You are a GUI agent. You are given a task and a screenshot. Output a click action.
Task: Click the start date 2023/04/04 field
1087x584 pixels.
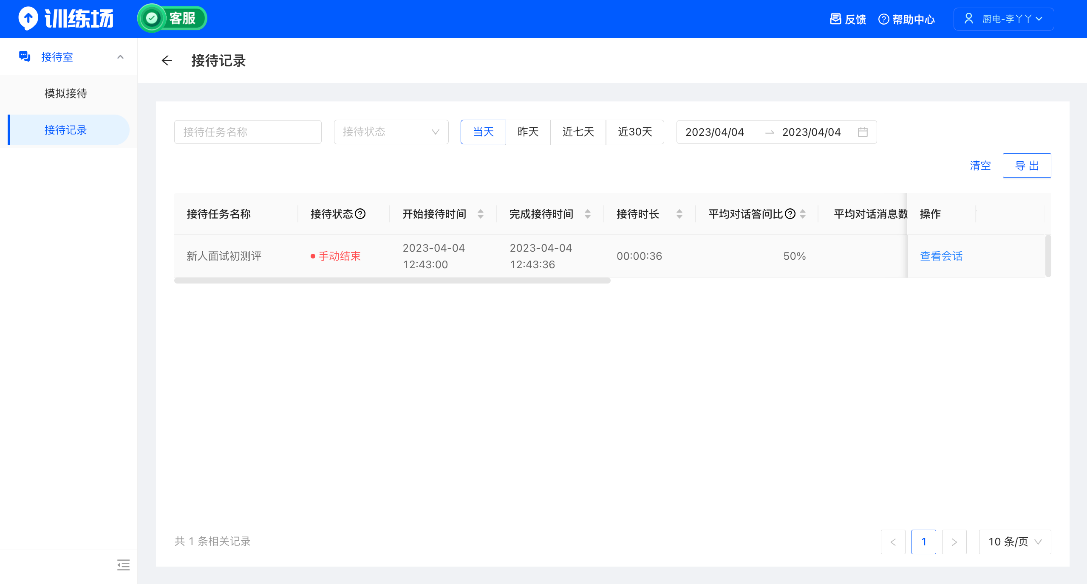click(x=715, y=132)
